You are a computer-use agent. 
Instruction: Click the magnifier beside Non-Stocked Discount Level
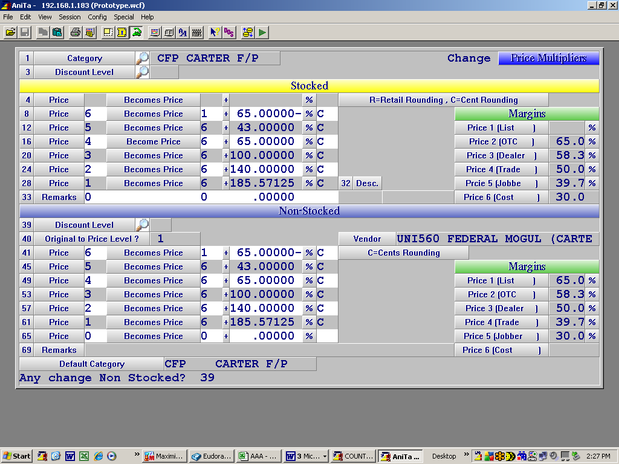tap(142, 225)
